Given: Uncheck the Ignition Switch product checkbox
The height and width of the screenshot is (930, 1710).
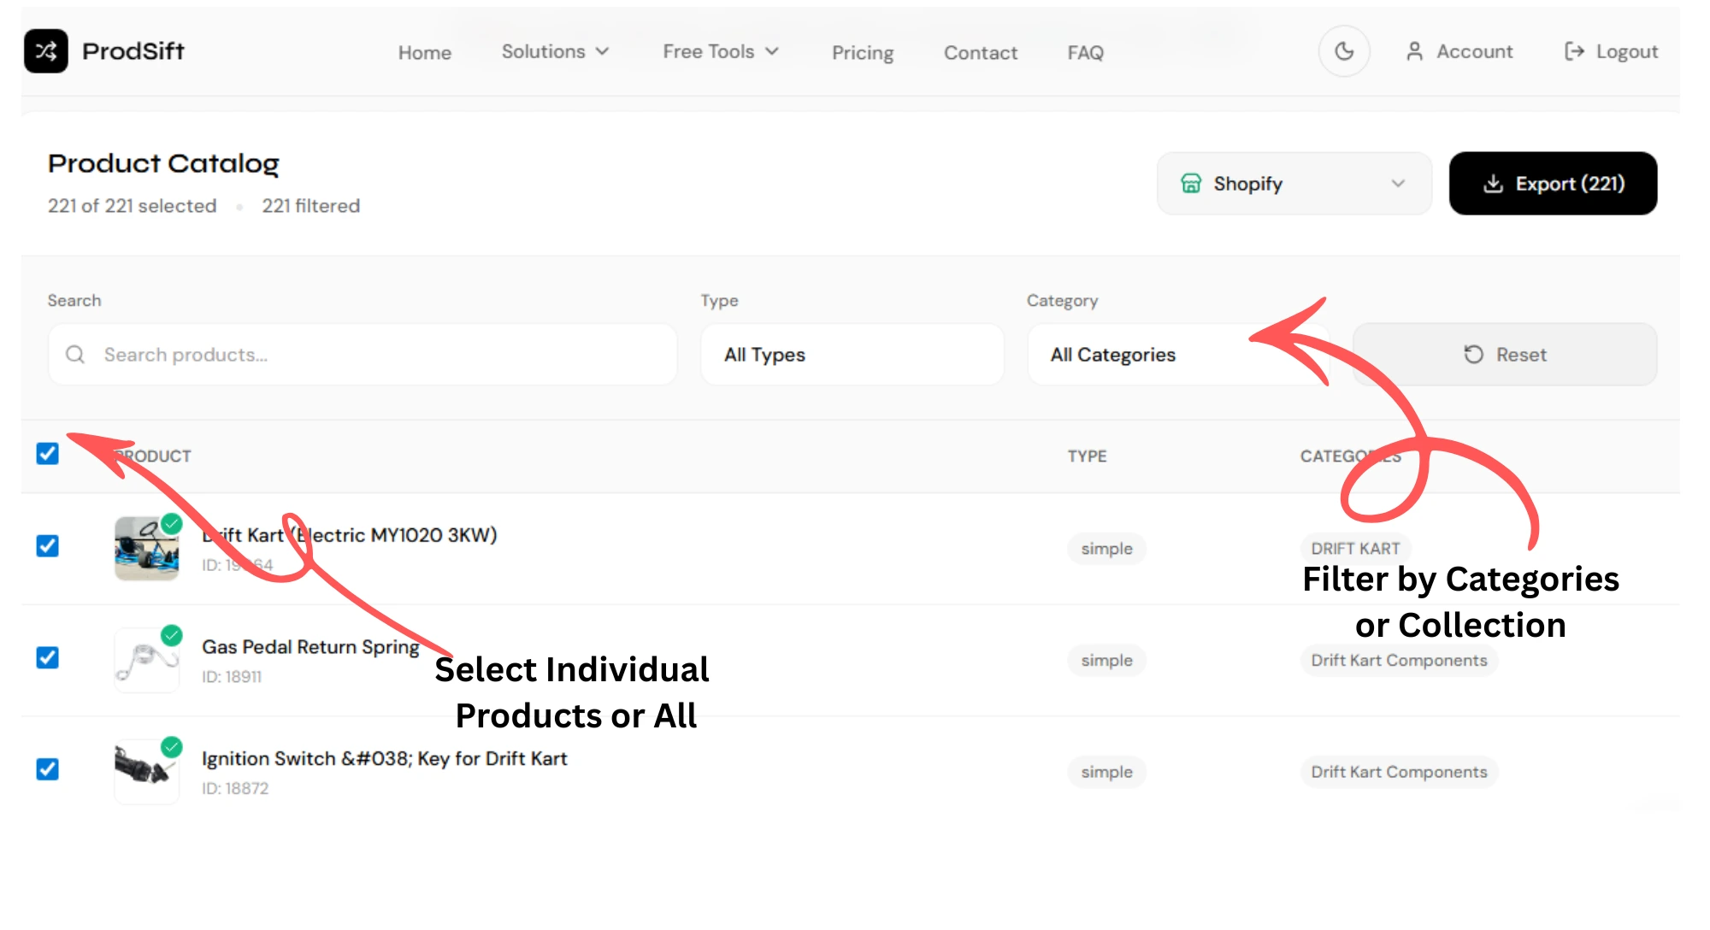Looking at the screenshot, I should tap(48, 769).
